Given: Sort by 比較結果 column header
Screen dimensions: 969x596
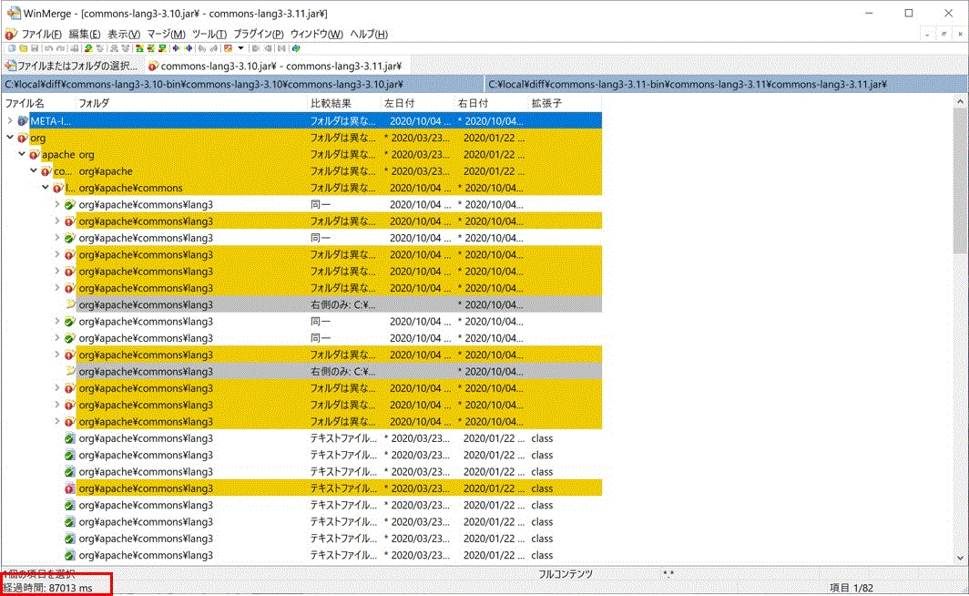Looking at the screenshot, I should 343,103.
